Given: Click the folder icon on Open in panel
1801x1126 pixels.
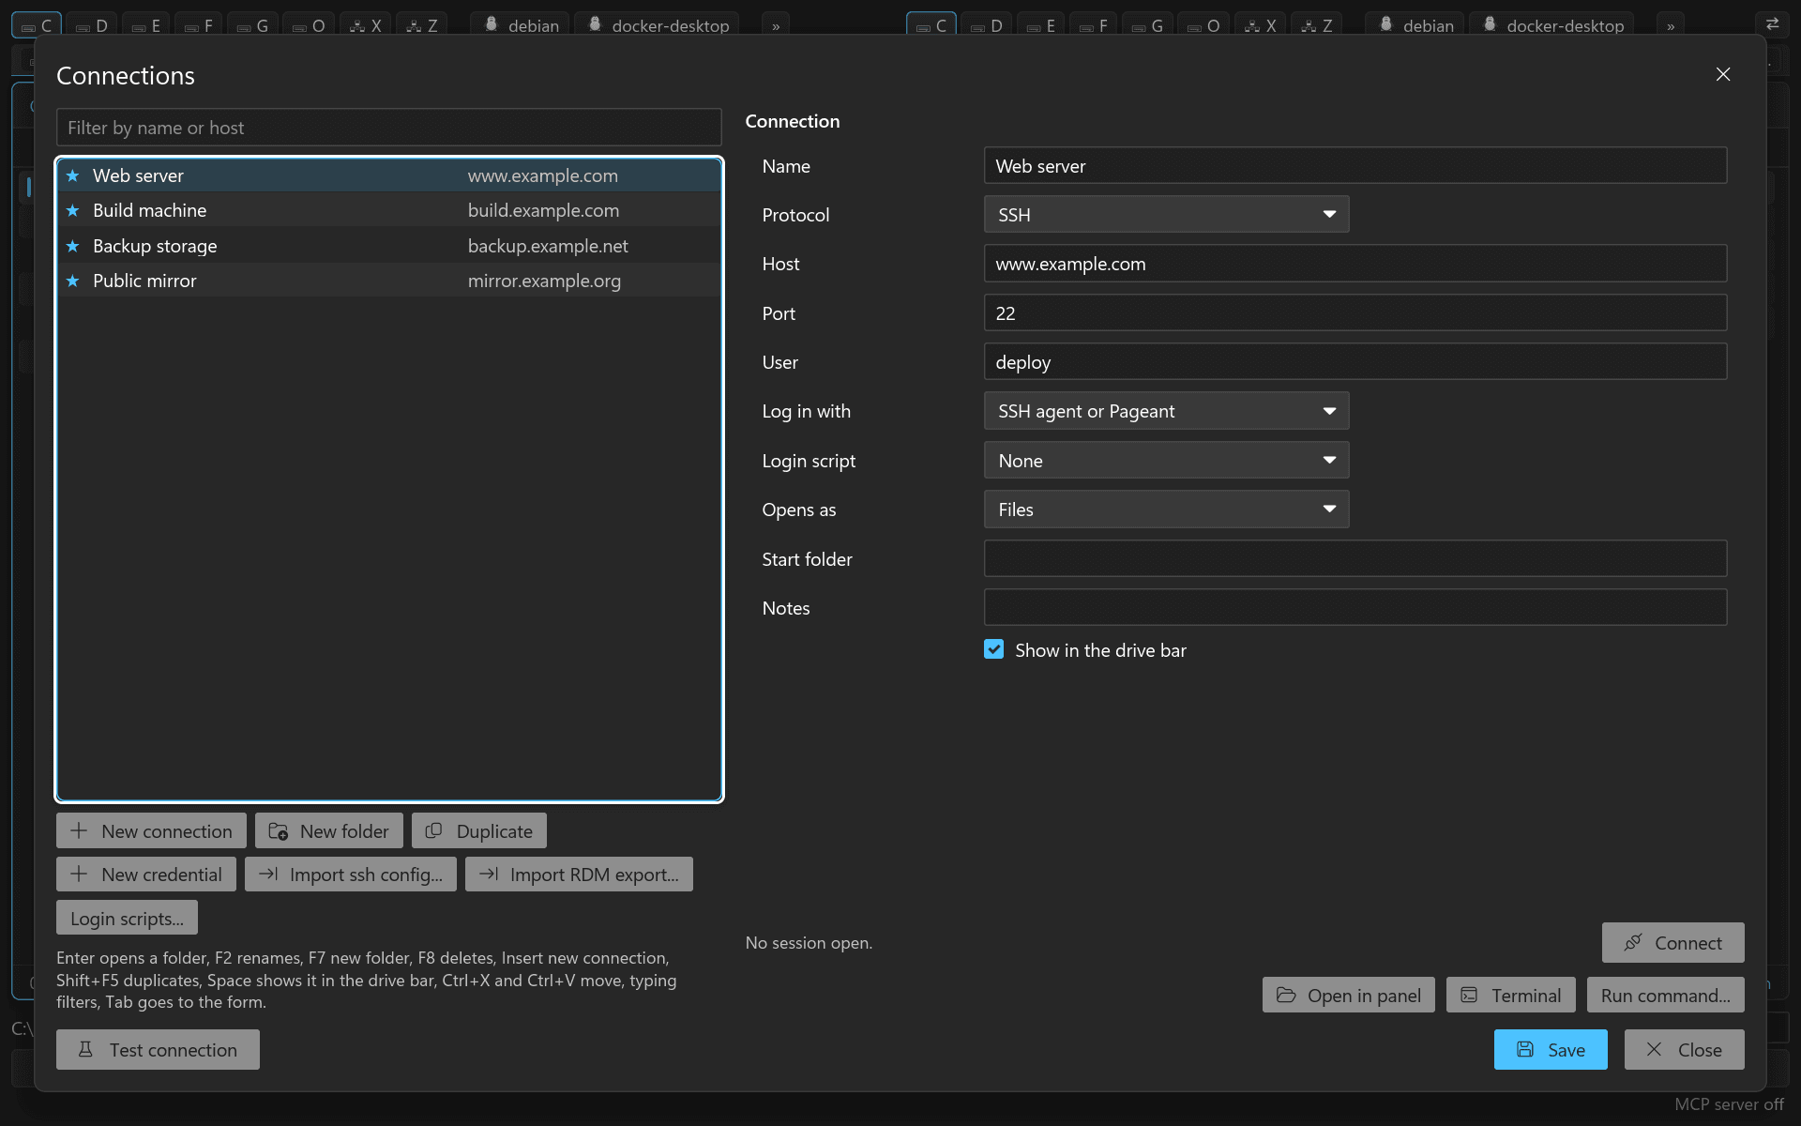Looking at the screenshot, I should click(1286, 995).
